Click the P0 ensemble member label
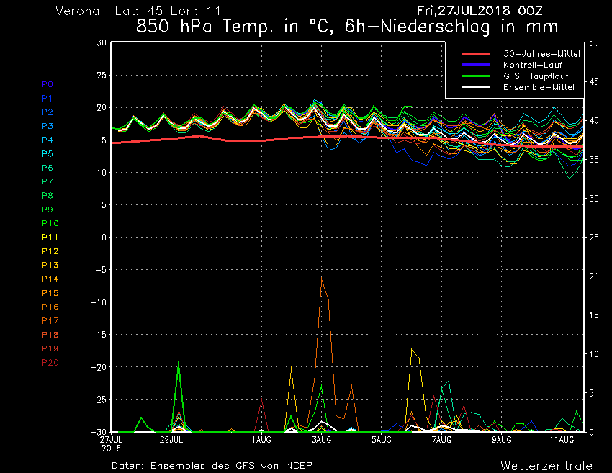Screen dimensions: 612x473 [x=47, y=84]
